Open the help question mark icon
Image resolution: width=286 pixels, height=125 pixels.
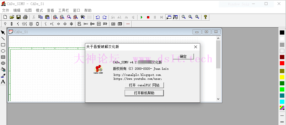click(205, 17)
